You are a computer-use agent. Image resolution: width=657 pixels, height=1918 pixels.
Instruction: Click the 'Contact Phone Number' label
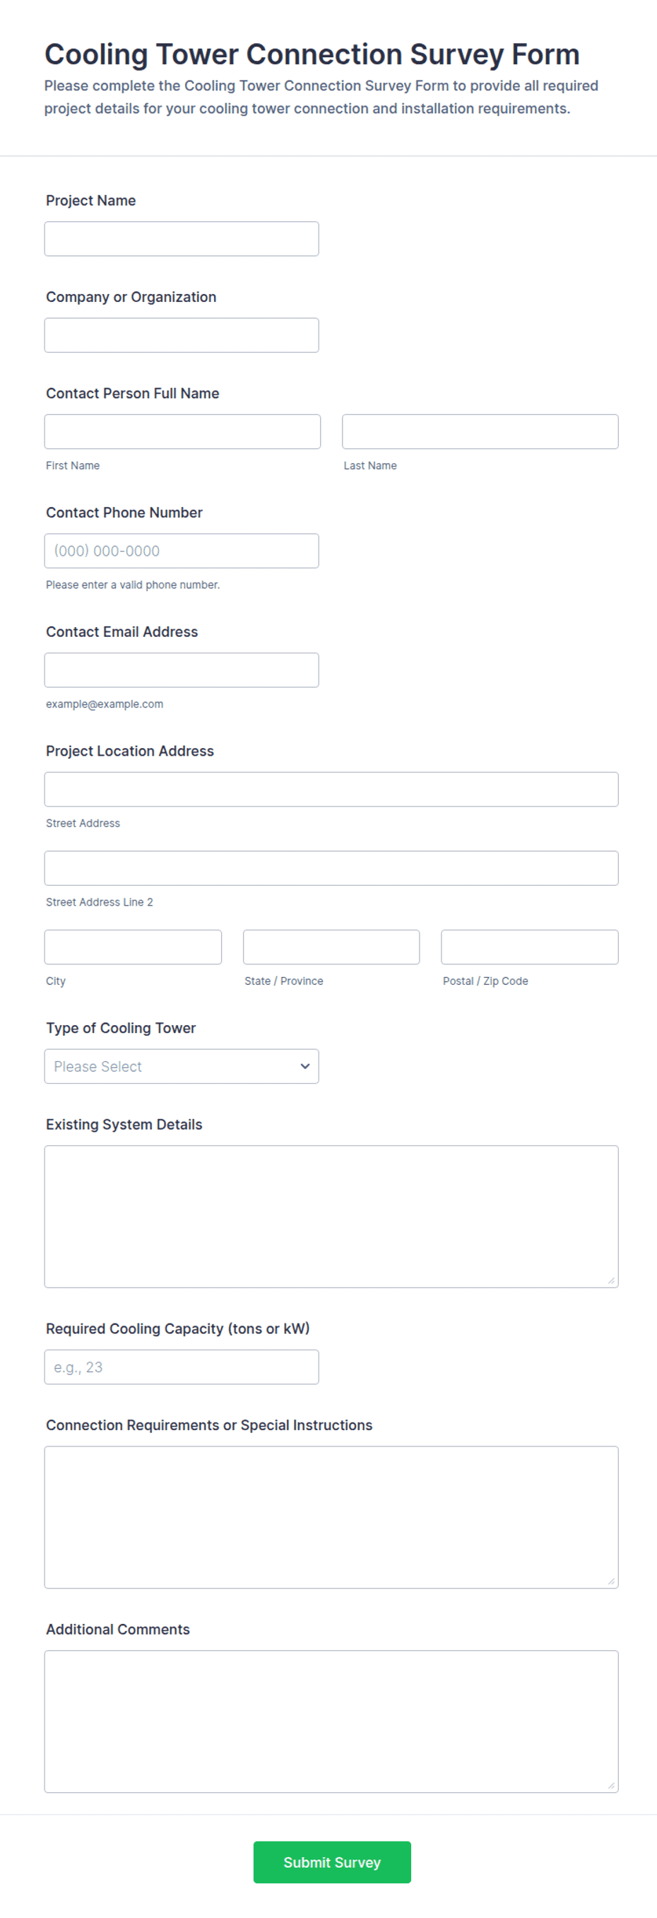[x=124, y=513]
